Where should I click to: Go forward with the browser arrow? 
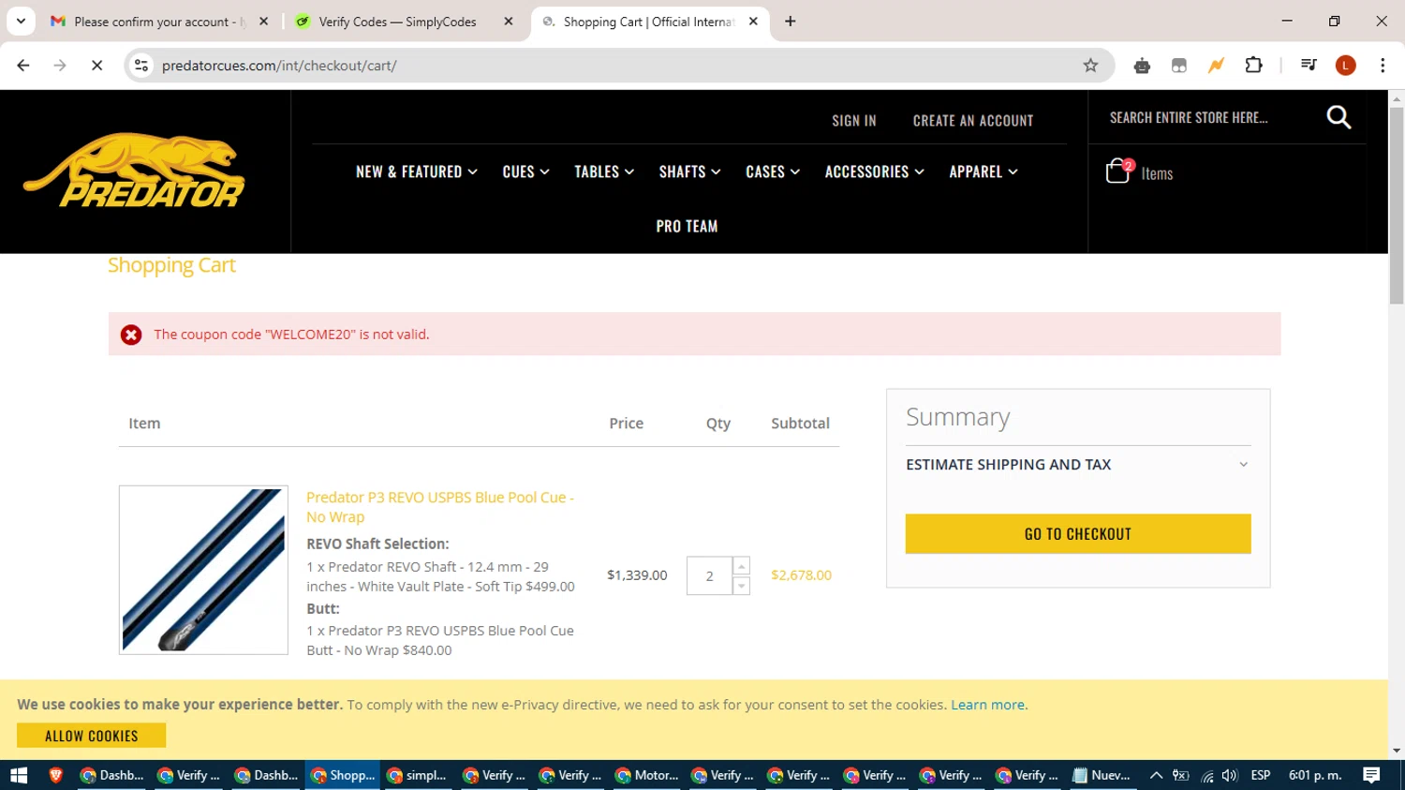click(x=60, y=66)
